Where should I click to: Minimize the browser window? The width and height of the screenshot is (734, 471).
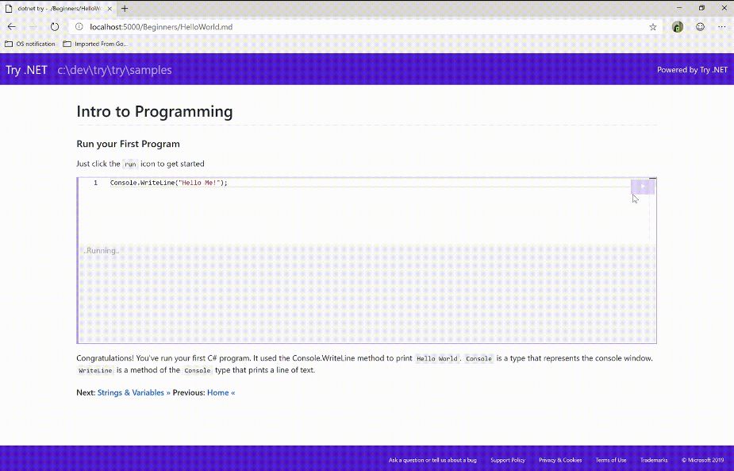(679, 8)
